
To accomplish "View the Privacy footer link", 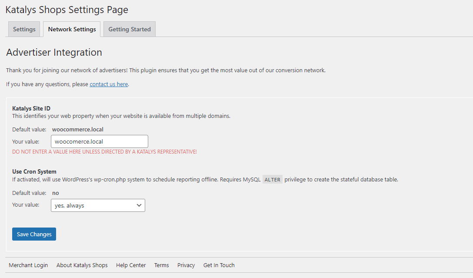I will 186,265.
